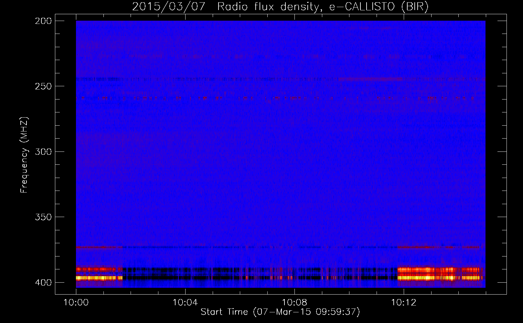The image size is (523, 323).
Task: Click the '10:00' time tick label
Action: tap(76, 303)
